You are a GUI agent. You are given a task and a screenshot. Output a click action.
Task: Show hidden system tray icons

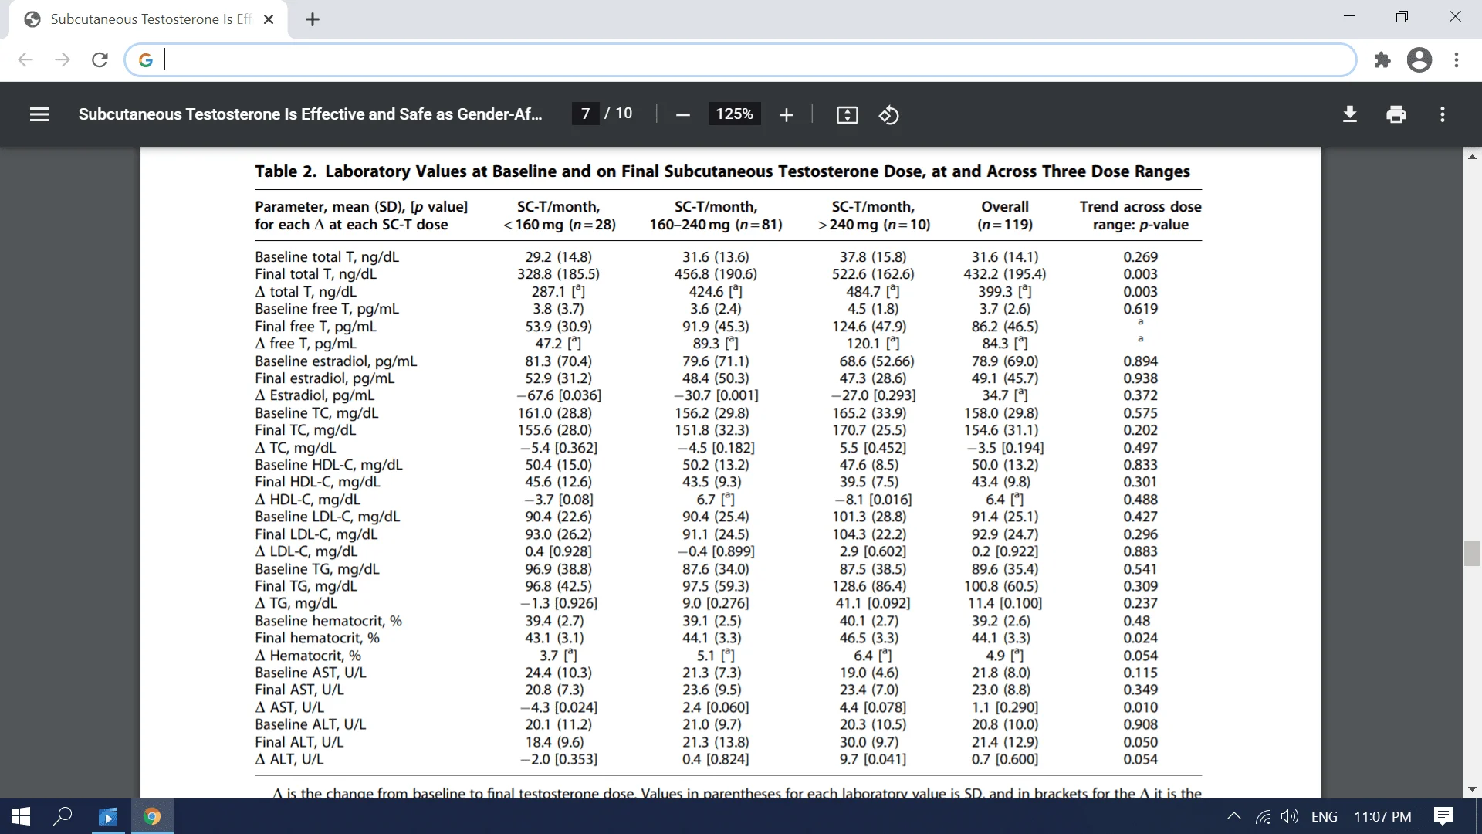(1234, 816)
